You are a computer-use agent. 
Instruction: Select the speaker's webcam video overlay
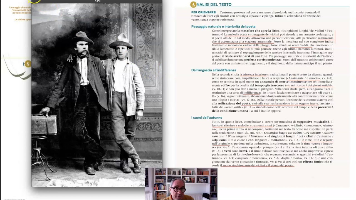tap(181, 184)
